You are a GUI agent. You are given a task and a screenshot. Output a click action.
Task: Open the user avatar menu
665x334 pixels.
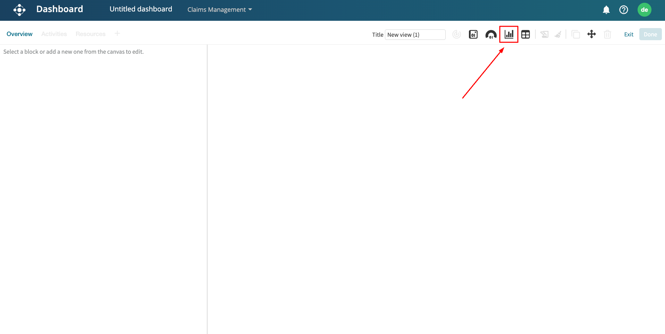(x=644, y=10)
